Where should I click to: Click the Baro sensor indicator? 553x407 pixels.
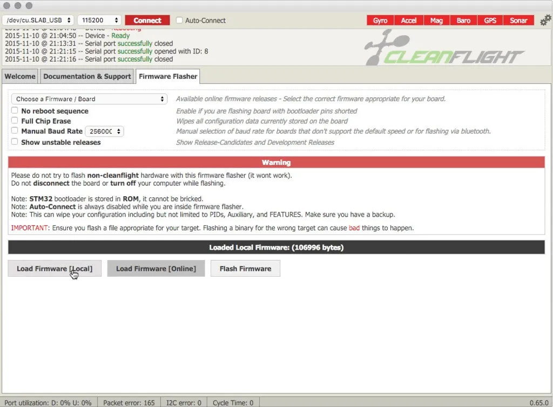point(463,21)
